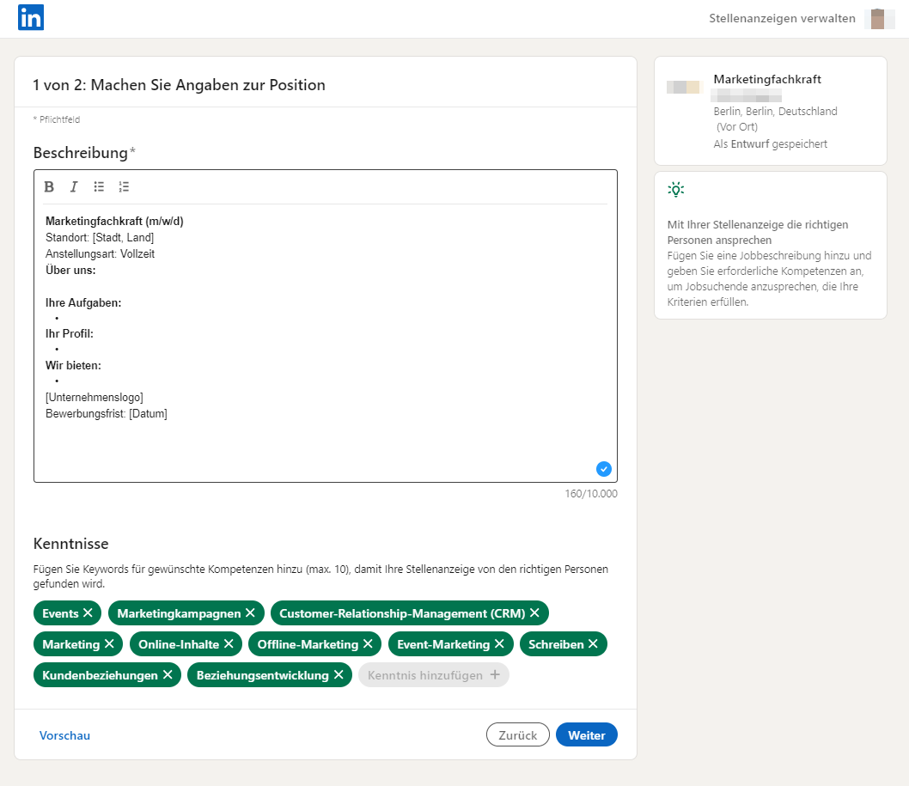Click the lightbulb icon in the tips panel
909x786 pixels.
tap(676, 189)
